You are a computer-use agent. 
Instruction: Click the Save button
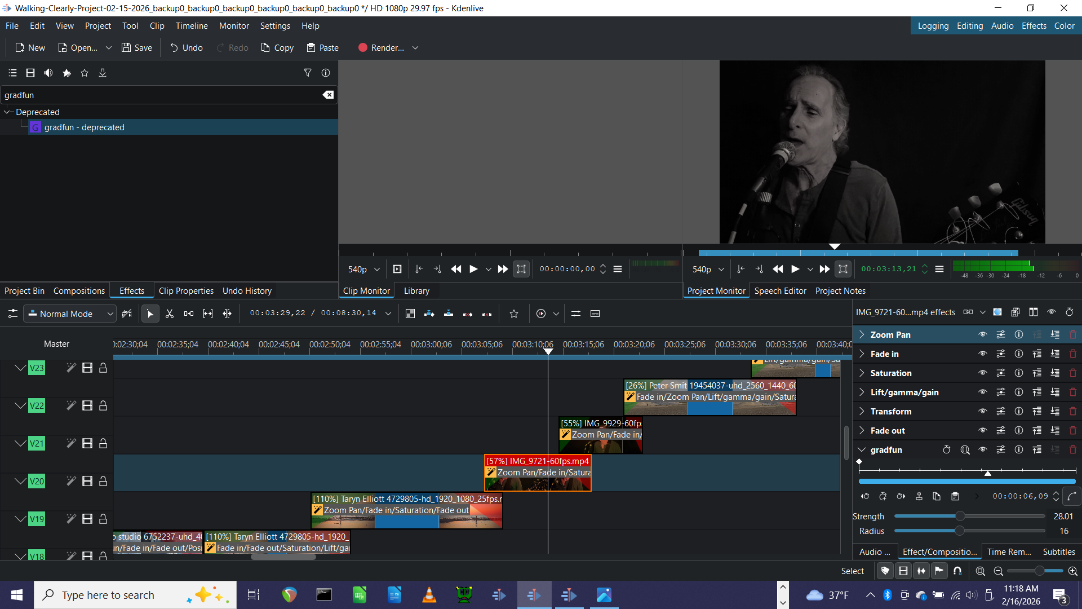(137, 48)
